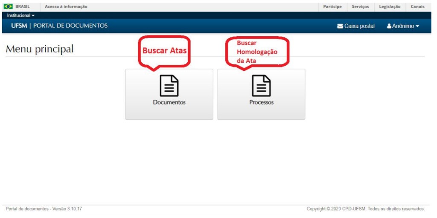Select Serviços in the top bar

pyautogui.click(x=360, y=6)
